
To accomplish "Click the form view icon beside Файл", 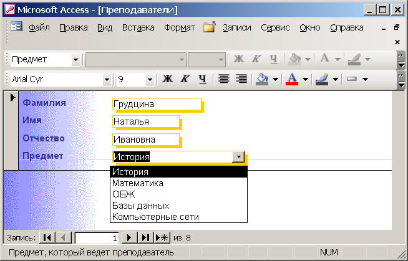I will 17,27.
